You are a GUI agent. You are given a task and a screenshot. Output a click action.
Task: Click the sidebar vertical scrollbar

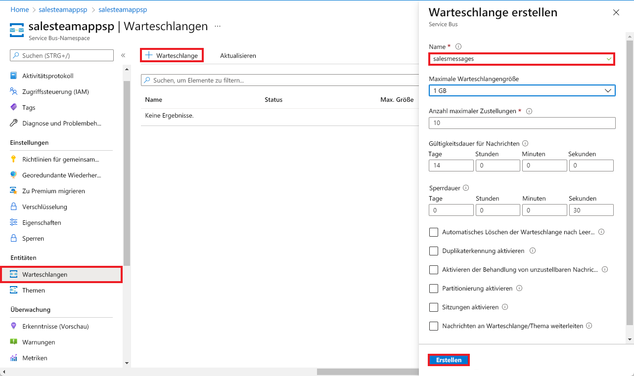[x=127, y=173]
